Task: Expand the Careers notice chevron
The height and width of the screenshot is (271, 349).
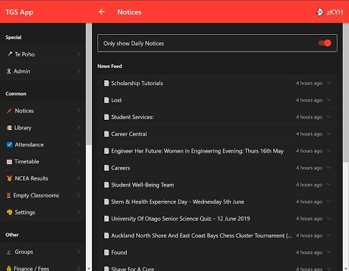Action: click(329, 168)
